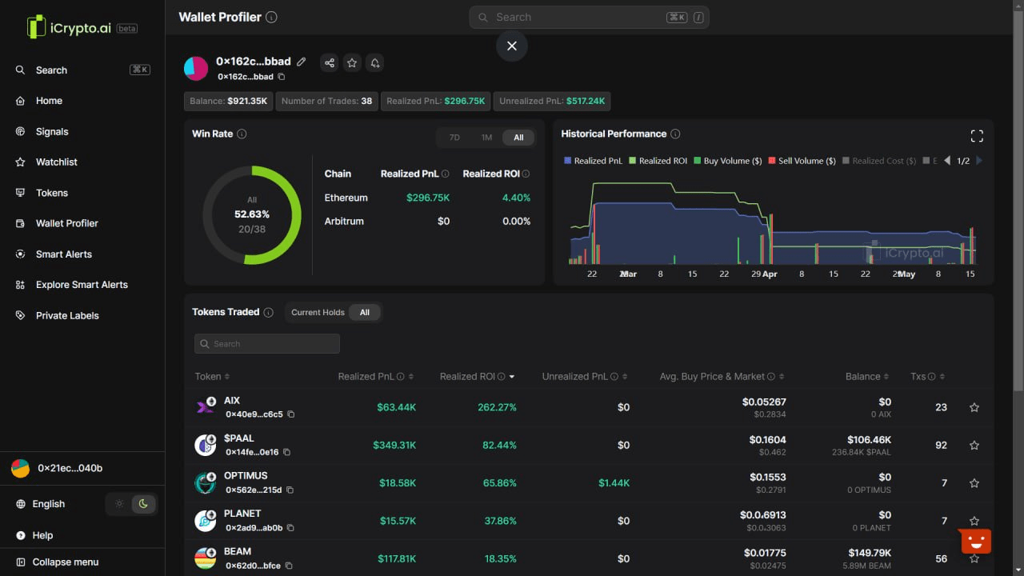Open the Wallet Profiler sidebar item
1024x576 pixels.
point(66,223)
